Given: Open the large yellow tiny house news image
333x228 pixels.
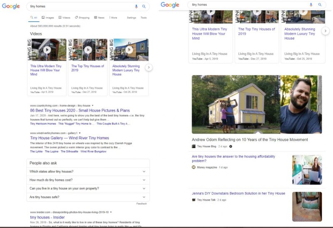Looking at the screenshot, I should pos(257,104).
